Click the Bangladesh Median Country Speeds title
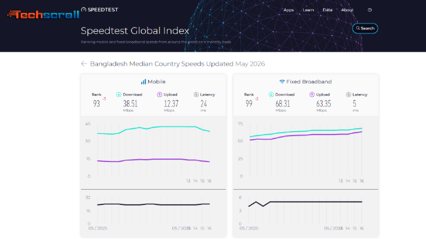This screenshot has height=239, width=426. [x=177, y=64]
